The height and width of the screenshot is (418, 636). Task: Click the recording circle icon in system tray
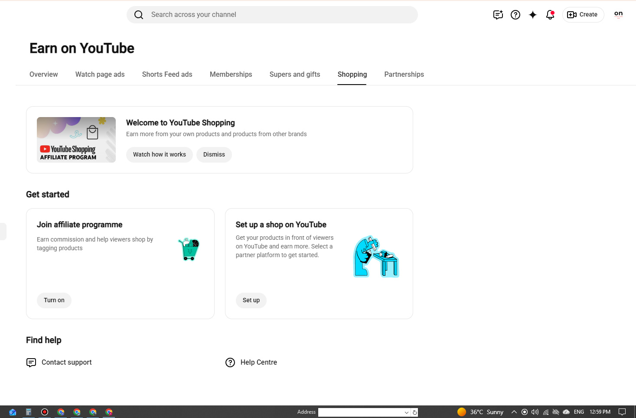[x=525, y=412]
